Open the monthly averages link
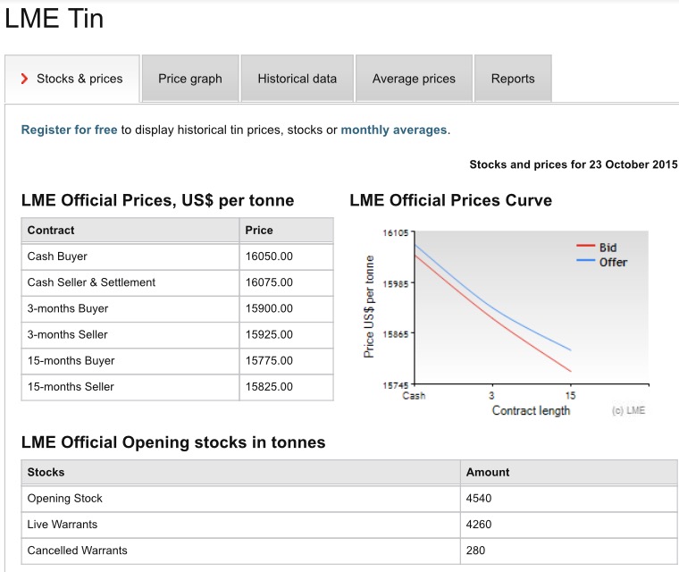 pos(394,130)
